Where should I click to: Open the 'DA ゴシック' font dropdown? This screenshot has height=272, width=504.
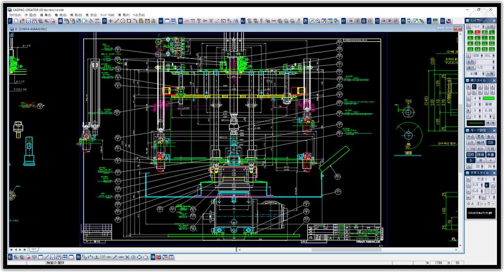(481, 204)
